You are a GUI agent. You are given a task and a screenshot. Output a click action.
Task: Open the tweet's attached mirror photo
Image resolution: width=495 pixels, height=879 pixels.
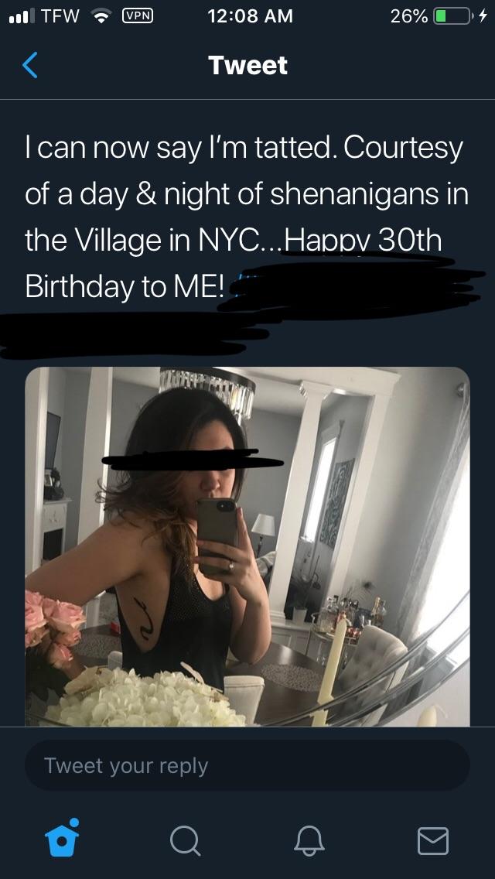point(247,546)
